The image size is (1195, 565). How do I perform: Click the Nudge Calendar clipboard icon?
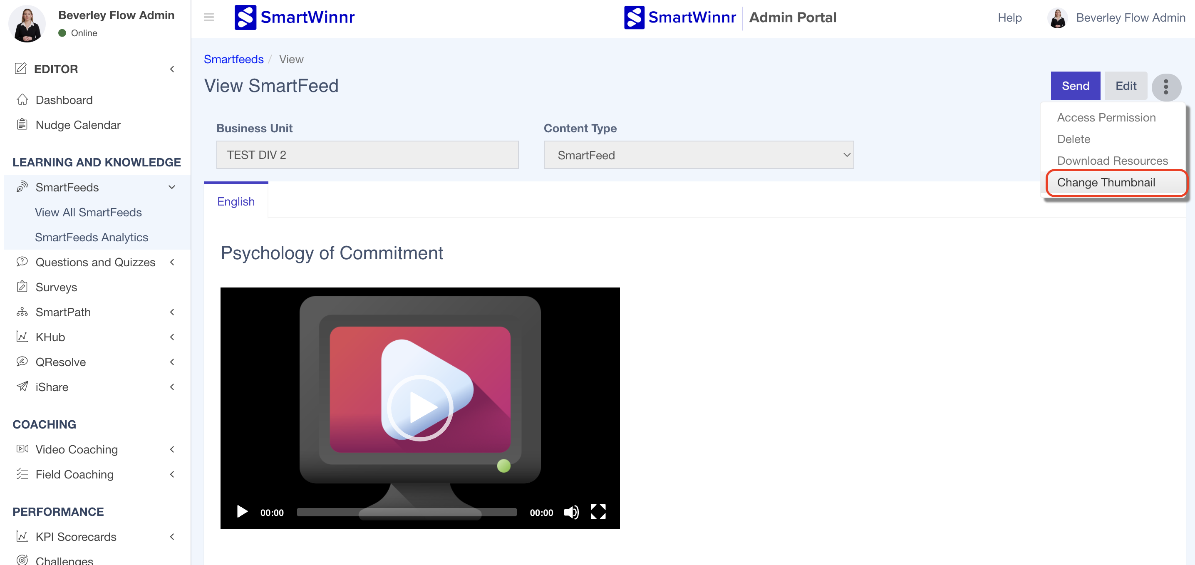[22, 124]
